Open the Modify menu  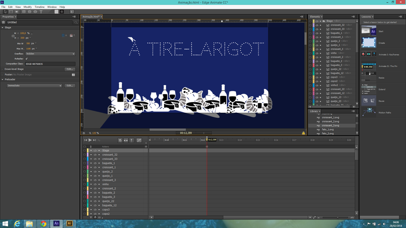28,7
